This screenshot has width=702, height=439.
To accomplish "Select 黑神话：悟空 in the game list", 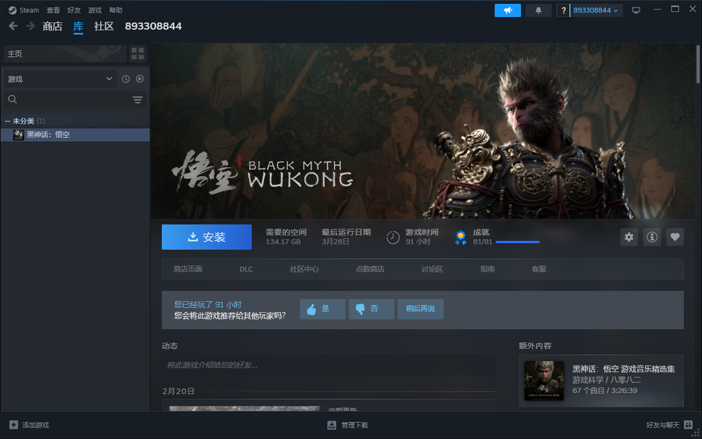I will (x=75, y=135).
